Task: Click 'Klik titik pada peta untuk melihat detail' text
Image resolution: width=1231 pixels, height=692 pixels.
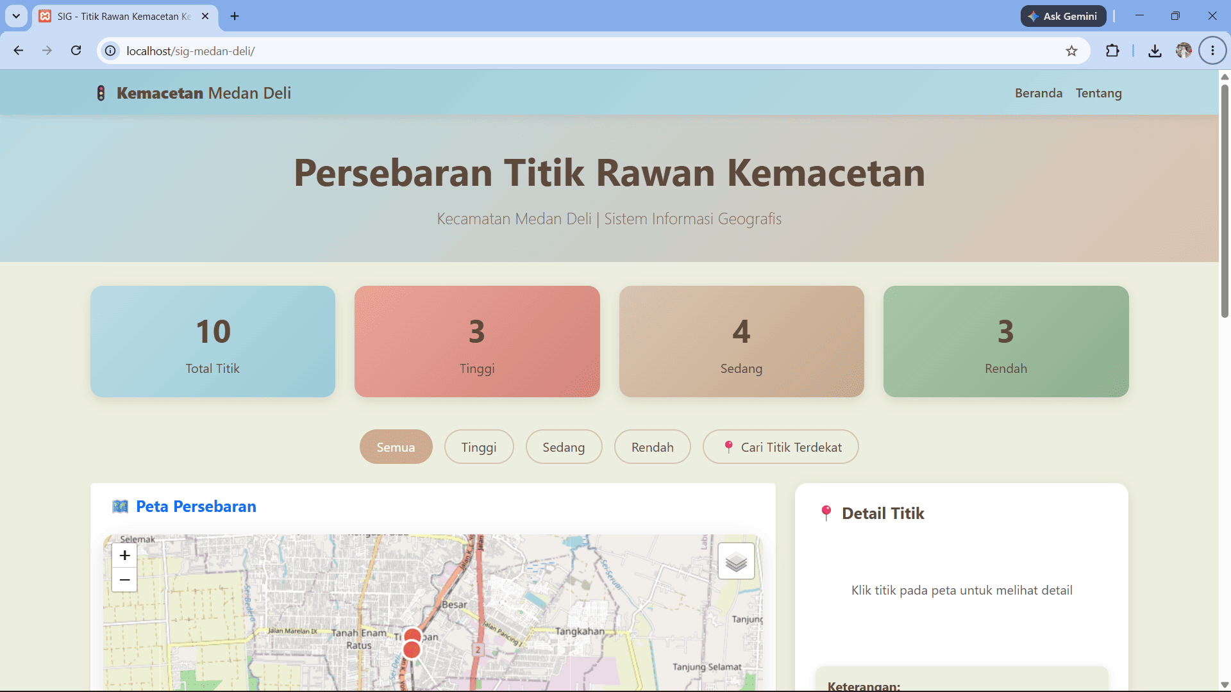Action: (x=962, y=590)
